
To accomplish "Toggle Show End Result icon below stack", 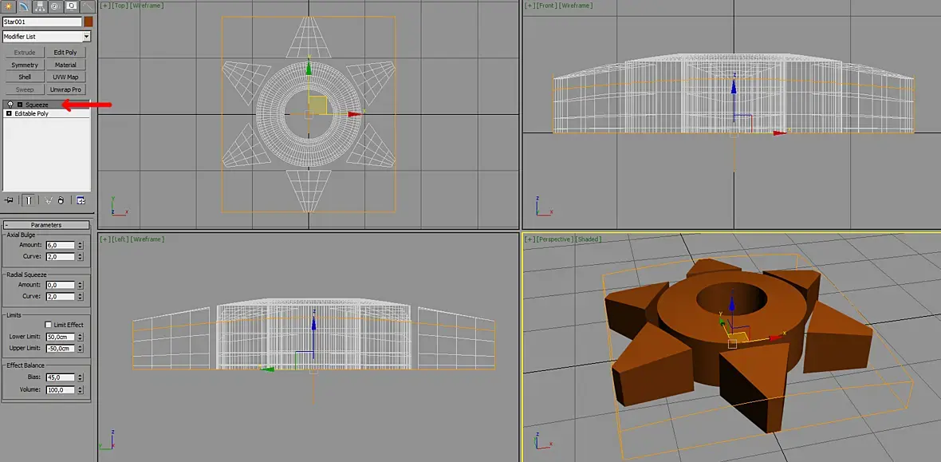I will point(28,200).
